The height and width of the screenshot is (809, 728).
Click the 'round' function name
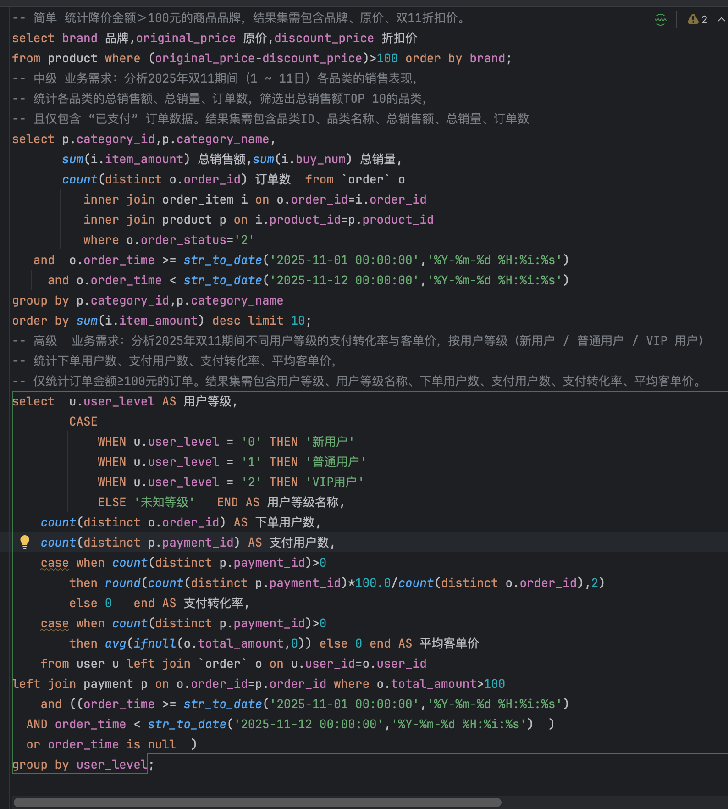click(x=123, y=583)
